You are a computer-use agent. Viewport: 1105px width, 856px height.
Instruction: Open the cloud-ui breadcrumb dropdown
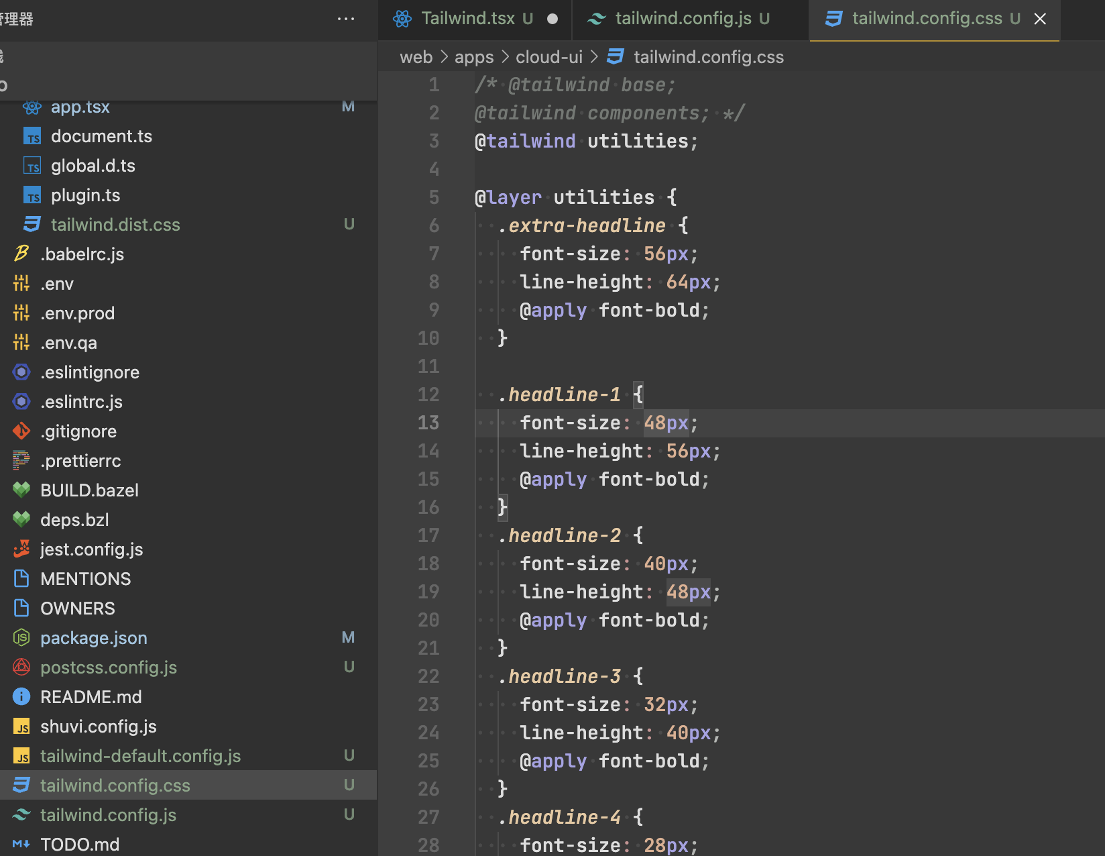548,56
